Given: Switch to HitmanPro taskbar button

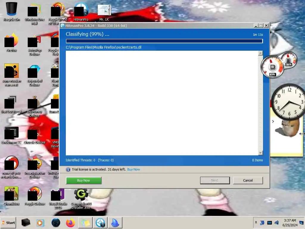Looking at the screenshot, I should [x=100, y=223].
